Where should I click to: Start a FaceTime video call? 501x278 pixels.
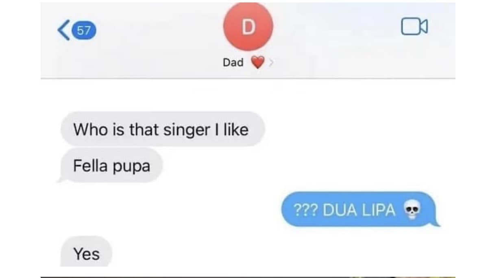point(414,27)
